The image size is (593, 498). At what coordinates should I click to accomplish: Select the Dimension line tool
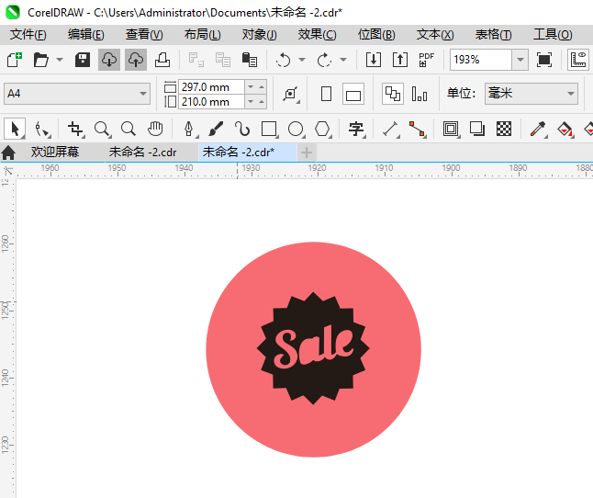(x=391, y=129)
